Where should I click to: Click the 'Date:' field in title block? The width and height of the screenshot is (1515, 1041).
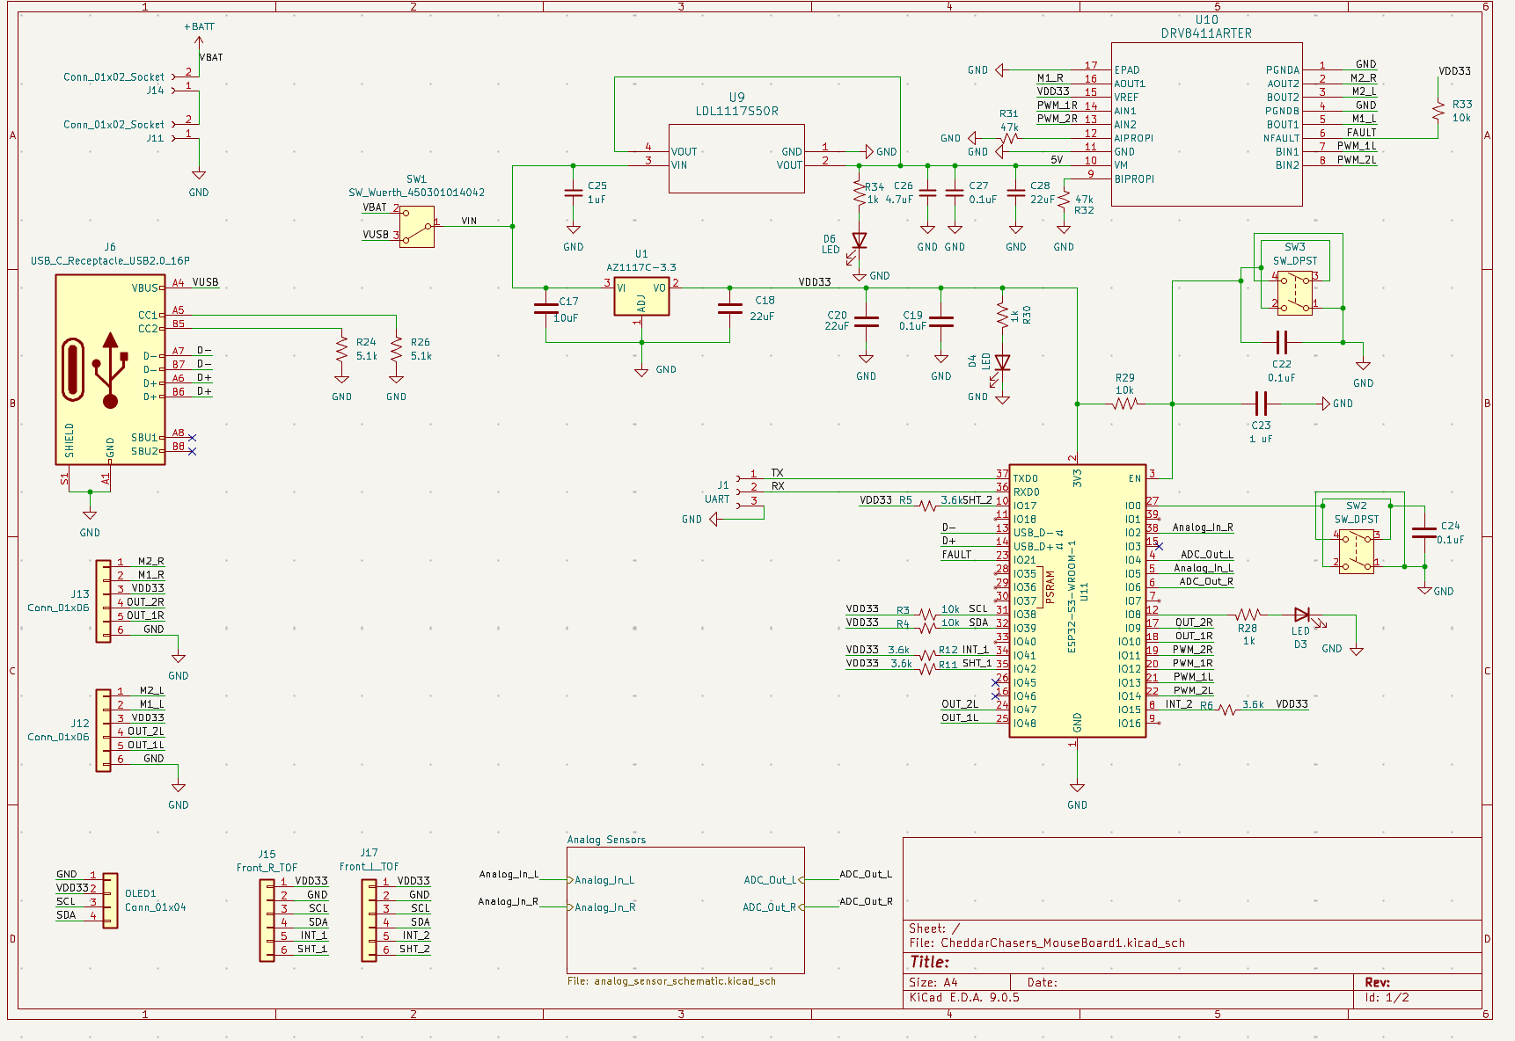[x=1042, y=982]
